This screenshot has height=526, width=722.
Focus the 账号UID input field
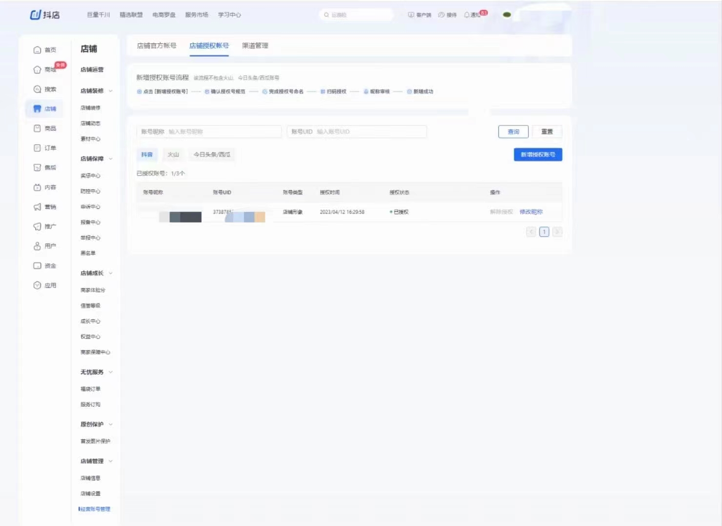[x=357, y=132]
